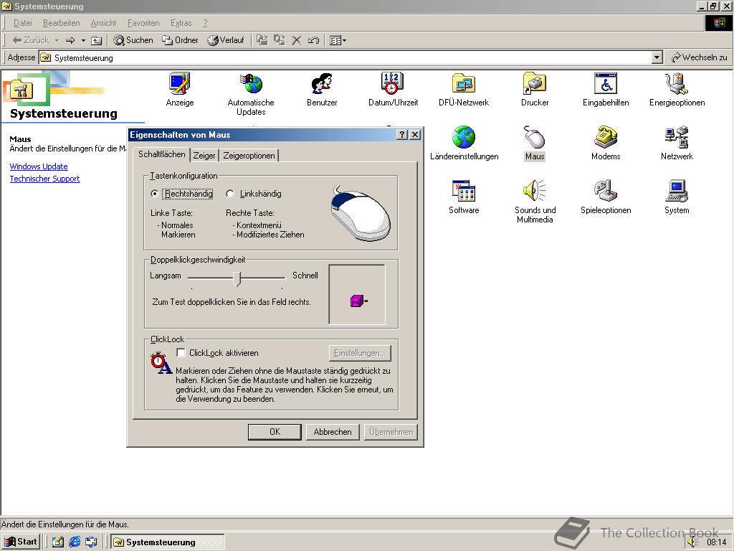734x551 pixels.
Task: Click the Verlauf history toolbar button
Action: 226,40
